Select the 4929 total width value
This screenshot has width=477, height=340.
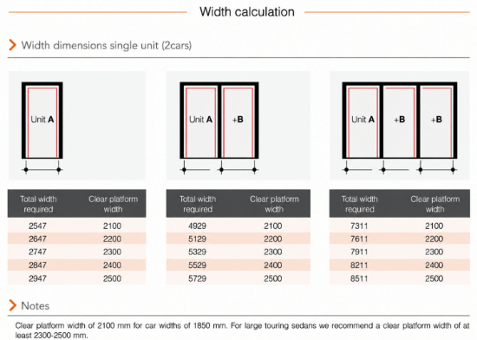pos(197,226)
